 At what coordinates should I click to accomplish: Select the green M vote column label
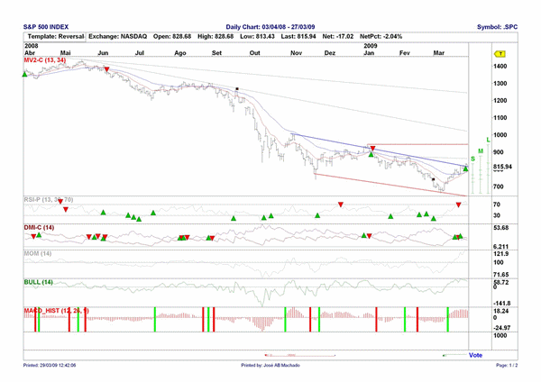pyautogui.click(x=481, y=151)
